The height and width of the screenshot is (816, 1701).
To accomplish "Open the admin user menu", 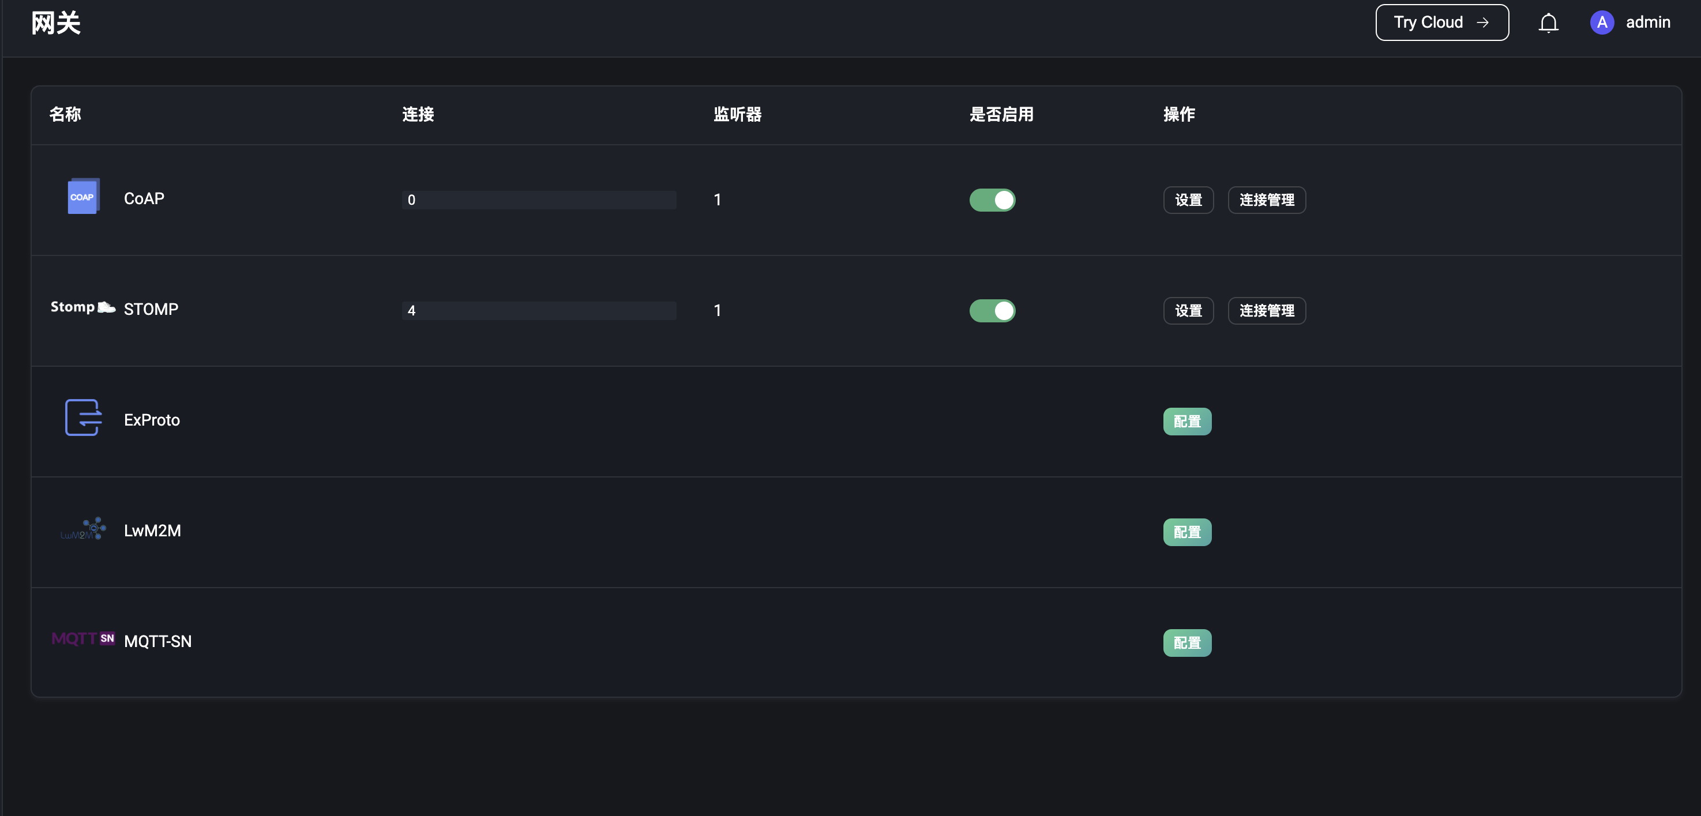I will click(x=1648, y=22).
